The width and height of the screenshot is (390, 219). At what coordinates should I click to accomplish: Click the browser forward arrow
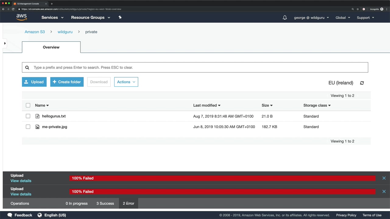[x=8, y=9]
